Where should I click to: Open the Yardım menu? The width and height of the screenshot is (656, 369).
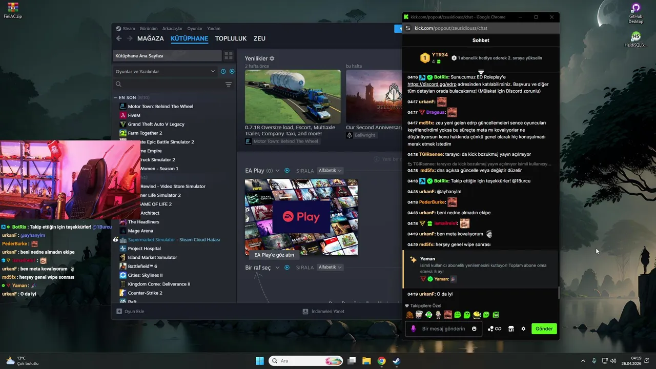pos(214,29)
